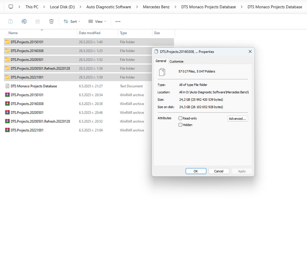Switch to Customize tab in Properties
Screen dimensions: 307x256
coord(177,61)
